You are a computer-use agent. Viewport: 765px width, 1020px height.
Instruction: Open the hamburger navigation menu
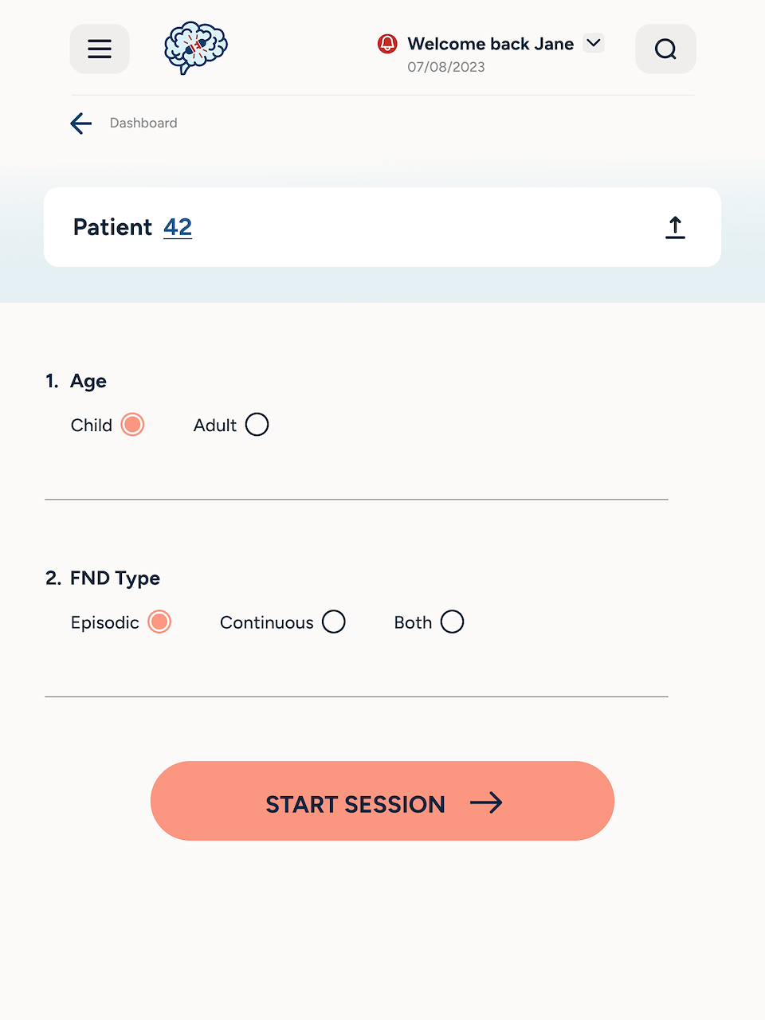(x=100, y=49)
